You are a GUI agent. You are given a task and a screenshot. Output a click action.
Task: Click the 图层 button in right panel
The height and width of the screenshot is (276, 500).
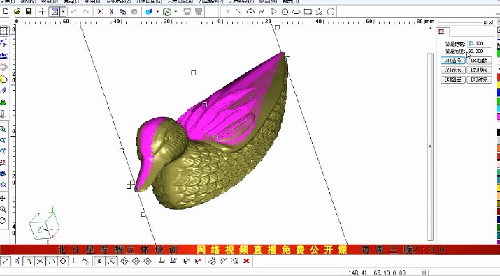453,79
